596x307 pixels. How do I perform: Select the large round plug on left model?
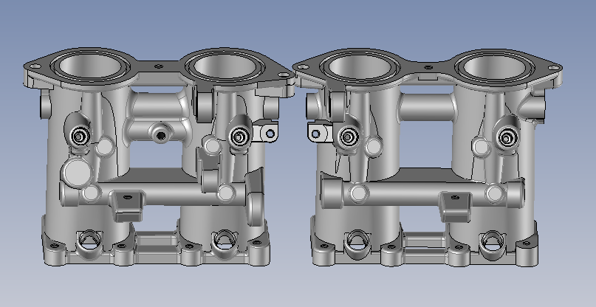[76, 173]
